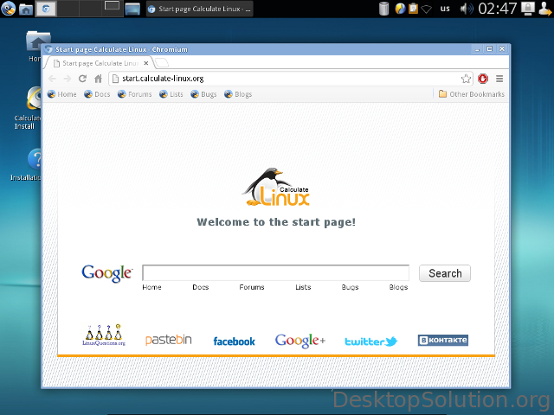Viewport: 554px width, 415px height.
Task: Click the Search button
Action: [445, 273]
